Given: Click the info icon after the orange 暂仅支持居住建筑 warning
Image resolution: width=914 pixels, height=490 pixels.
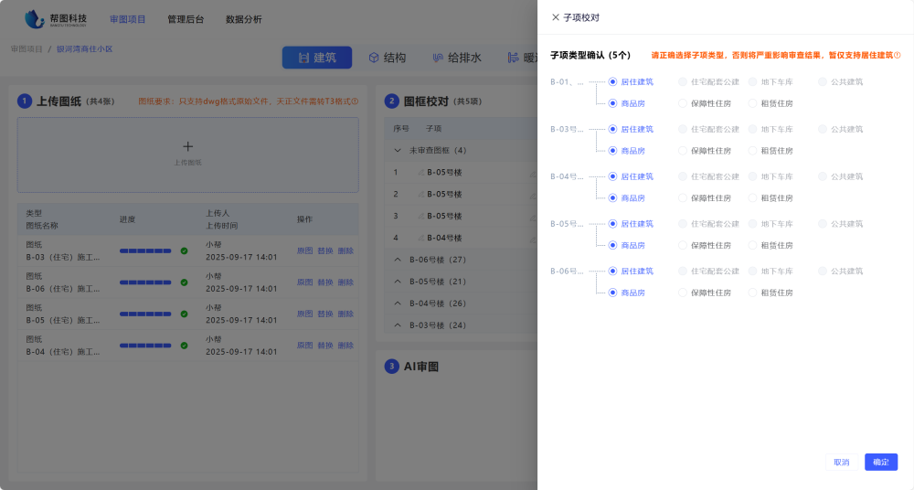Looking at the screenshot, I should tap(897, 56).
